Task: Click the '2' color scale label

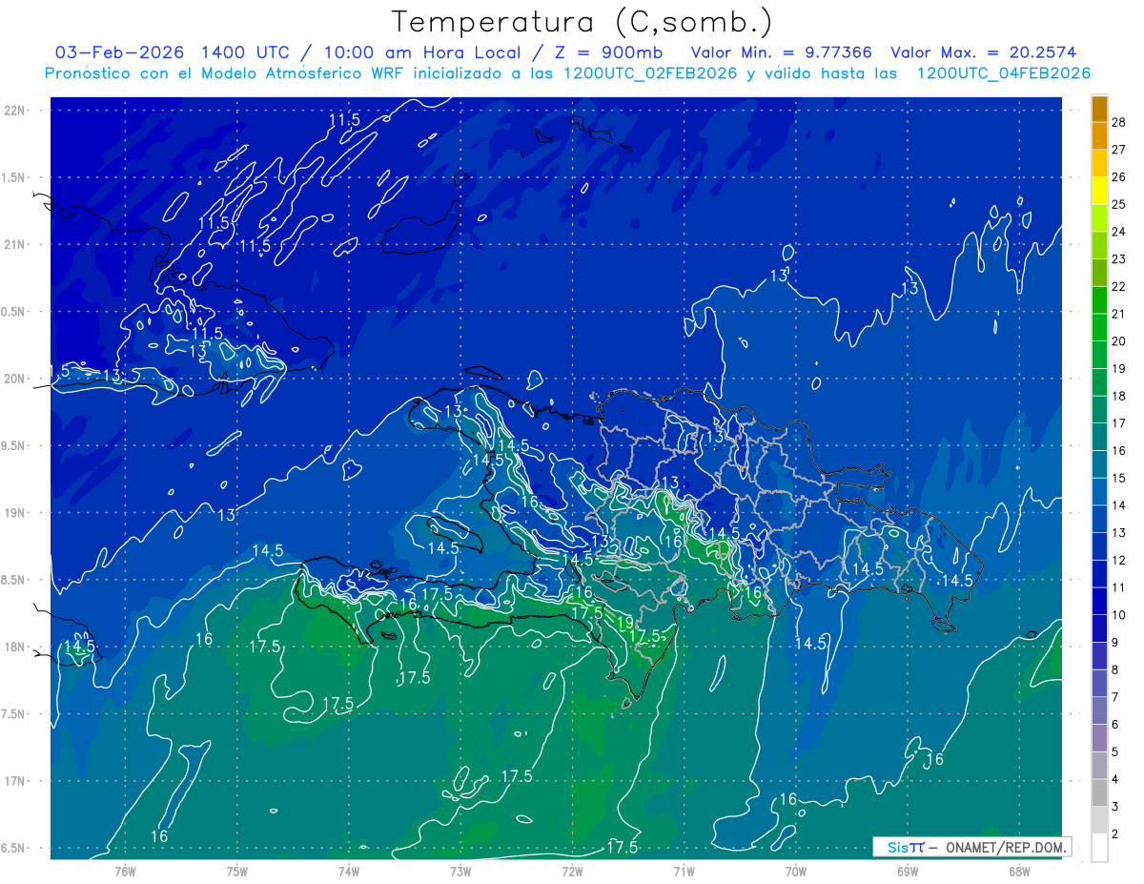Action: click(1115, 834)
